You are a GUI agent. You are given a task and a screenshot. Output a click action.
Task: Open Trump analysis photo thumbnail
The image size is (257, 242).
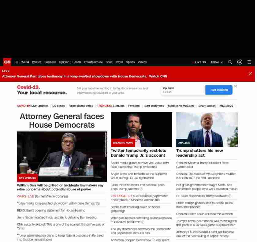click(x=207, y=129)
